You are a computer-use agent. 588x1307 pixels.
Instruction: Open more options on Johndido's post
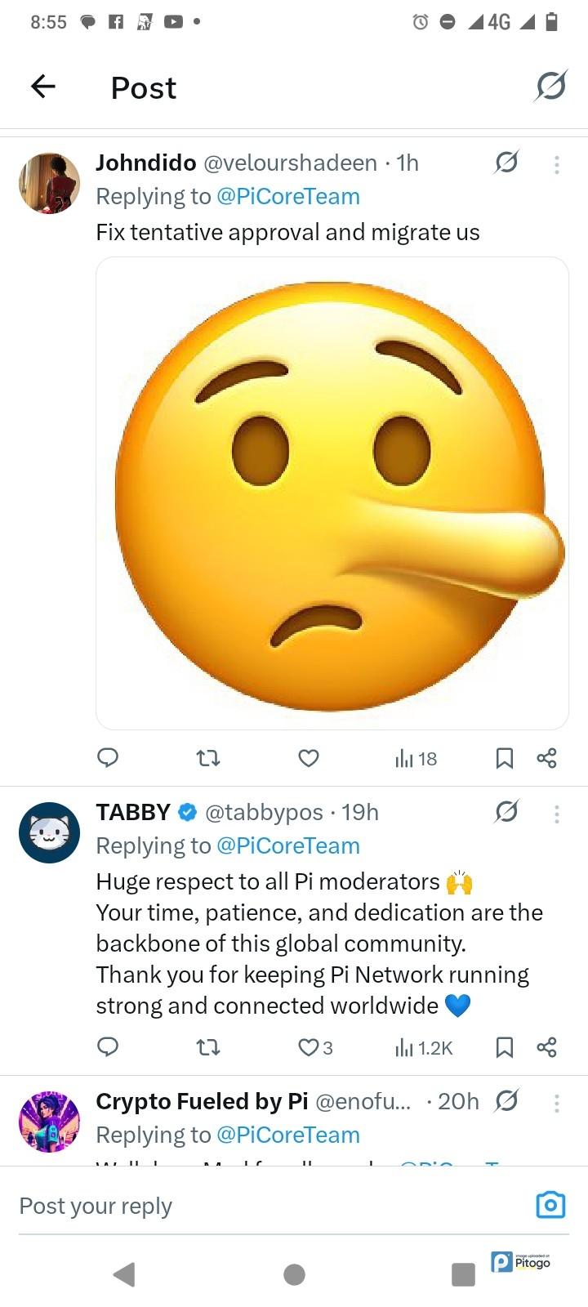click(x=557, y=165)
